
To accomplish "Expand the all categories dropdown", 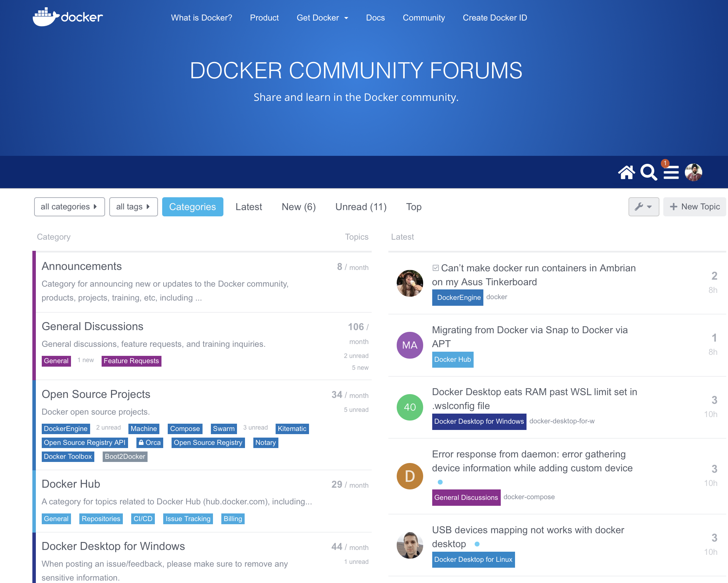I will (69, 207).
